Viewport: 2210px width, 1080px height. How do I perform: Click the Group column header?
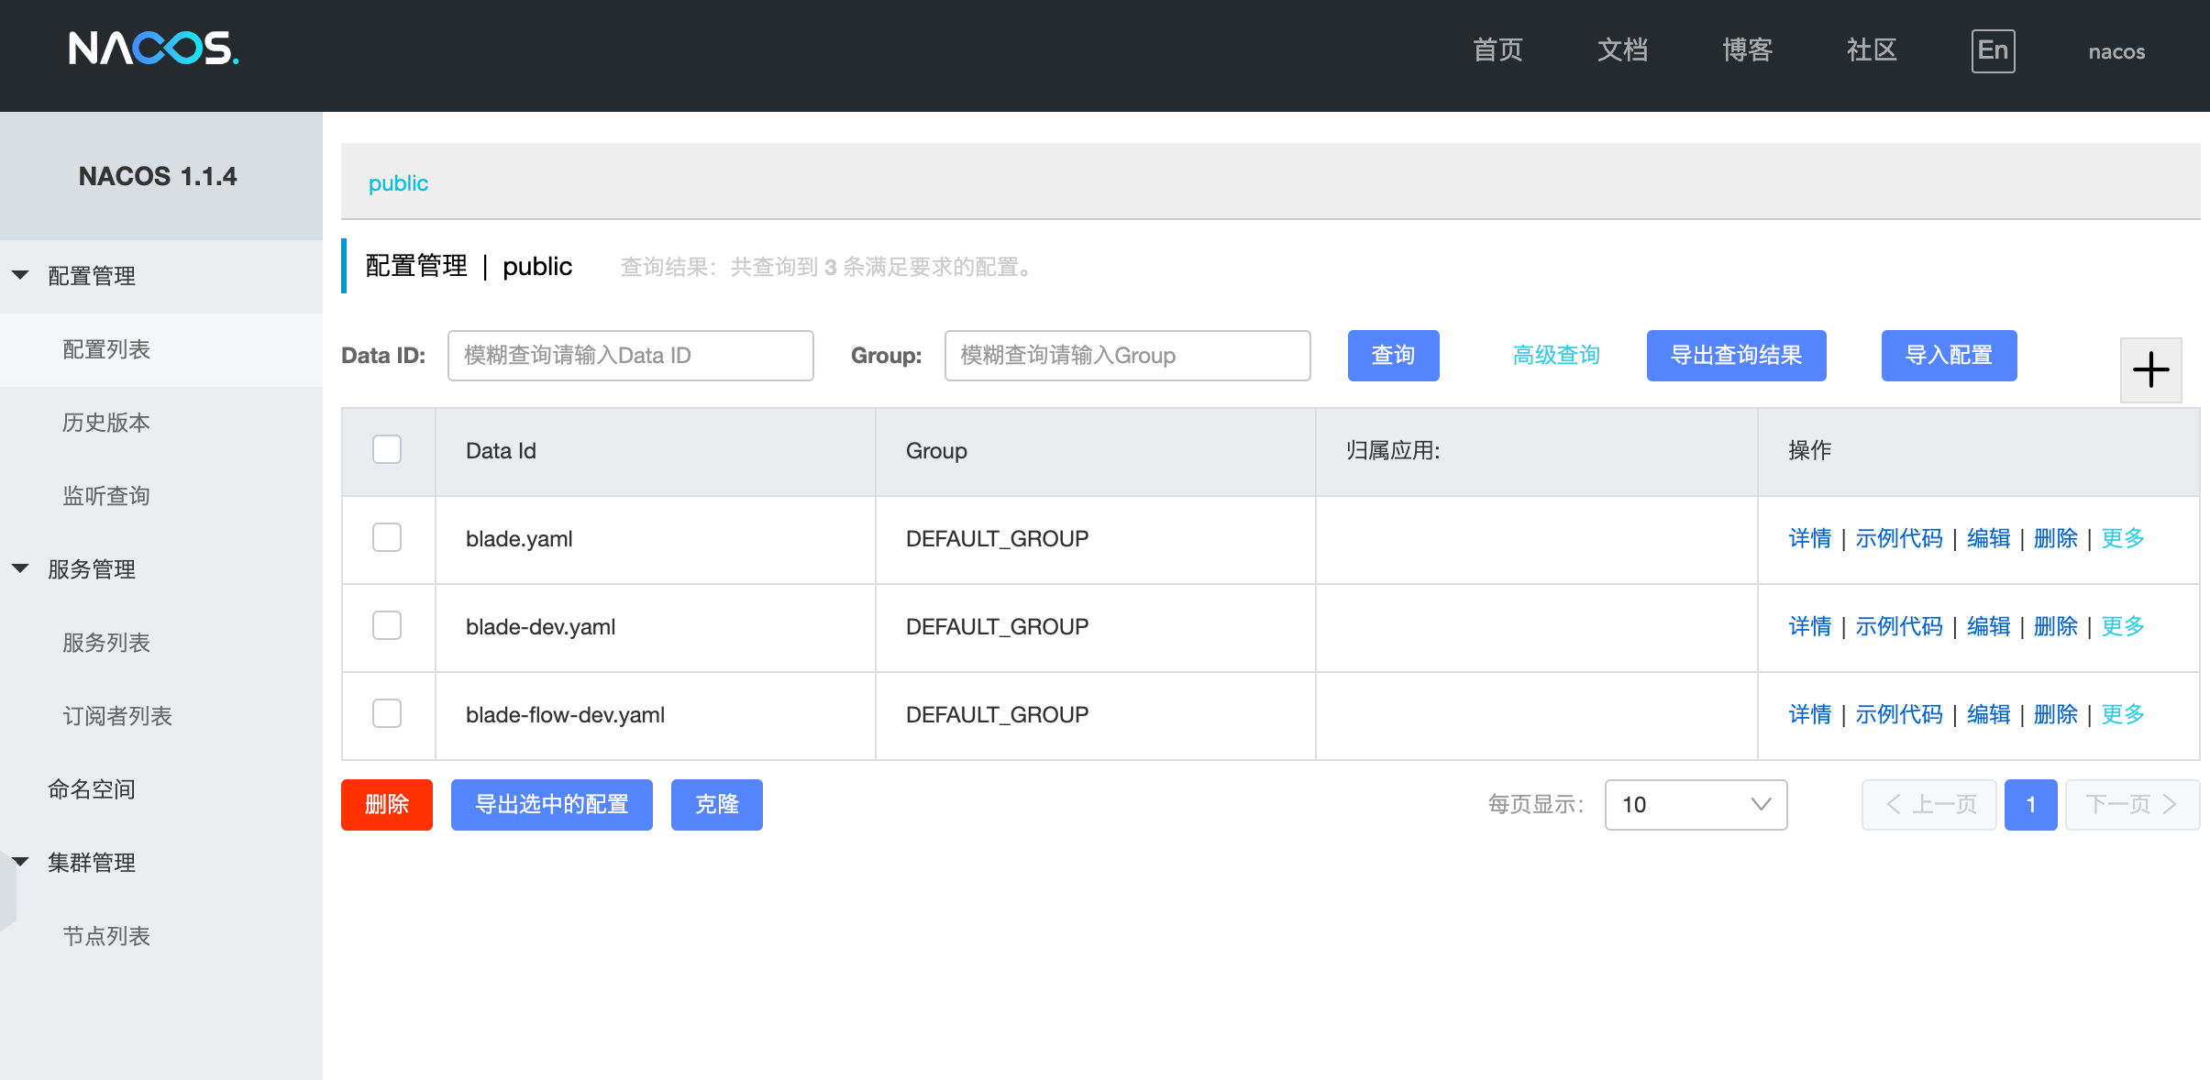coord(1096,451)
